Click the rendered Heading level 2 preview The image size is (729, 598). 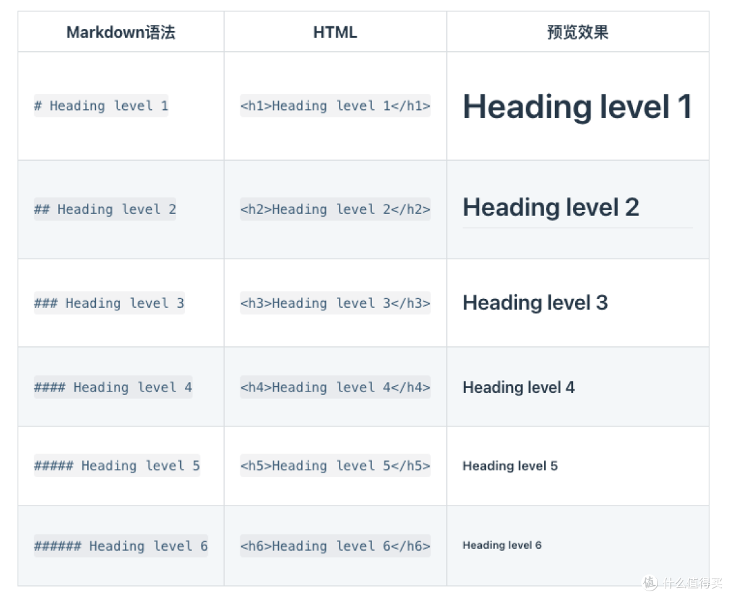(x=551, y=207)
